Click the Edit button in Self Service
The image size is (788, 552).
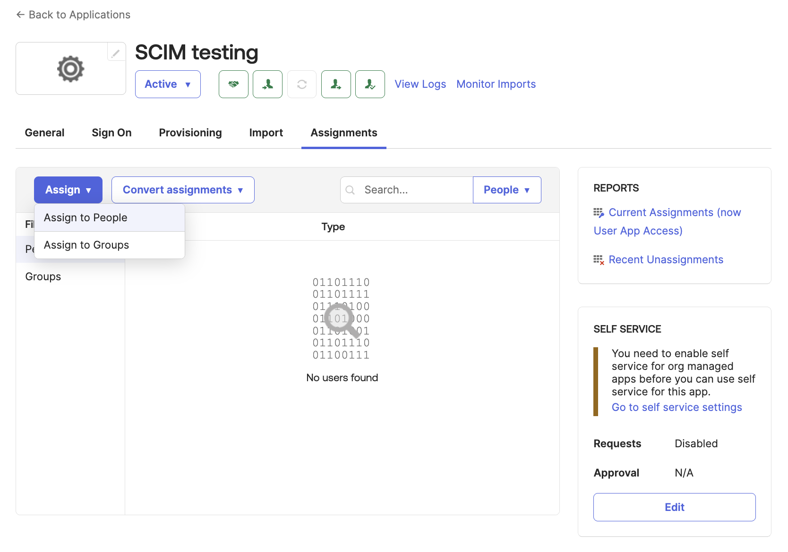(x=674, y=507)
